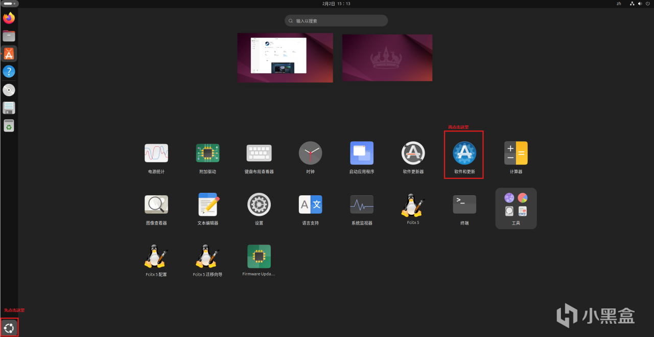Open 软件和更新 software and updates
Viewport: 654px width, 337px height.
(464, 158)
